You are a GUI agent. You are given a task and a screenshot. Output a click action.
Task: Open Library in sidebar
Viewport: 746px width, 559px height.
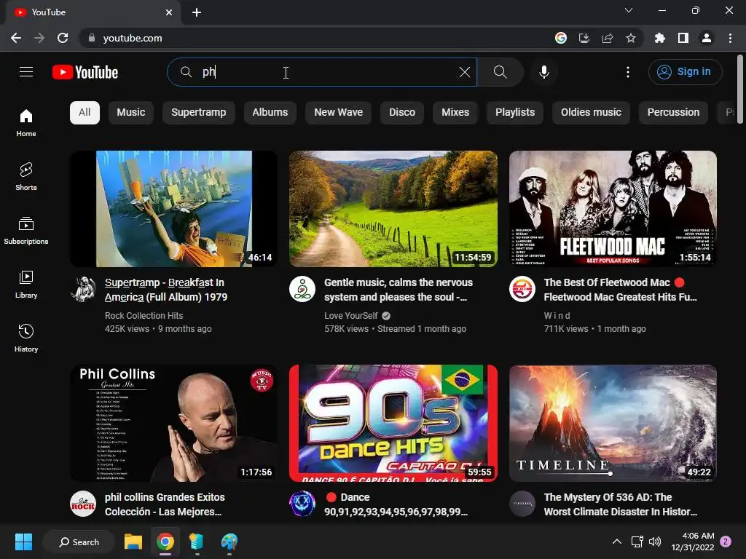pyautogui.click(x=26, y=285)
